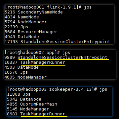Select TaskManagerRunner with PID 8681
119x119 pixels.
36,114
